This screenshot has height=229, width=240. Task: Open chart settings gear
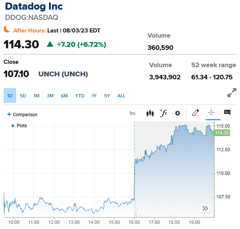pyautogui.click(x=177, y=113)
